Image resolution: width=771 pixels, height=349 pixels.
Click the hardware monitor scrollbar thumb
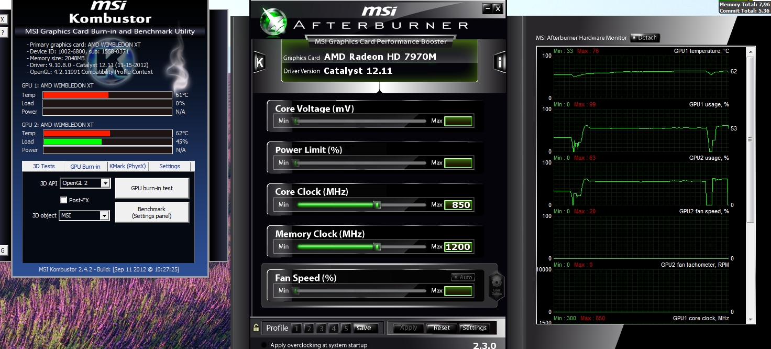point(750,139)
